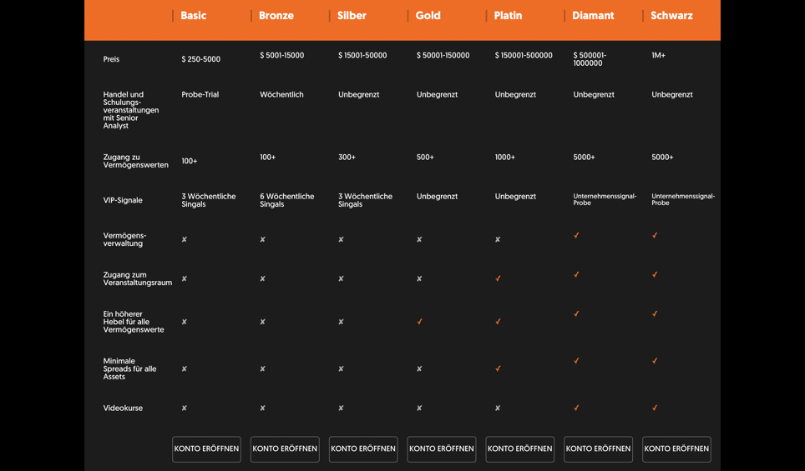Image resolution: width=805 pixels, height=471 pixels.
Task: Click the Bronze cross for Vermögensverwaltung
Action: [262, 240]
